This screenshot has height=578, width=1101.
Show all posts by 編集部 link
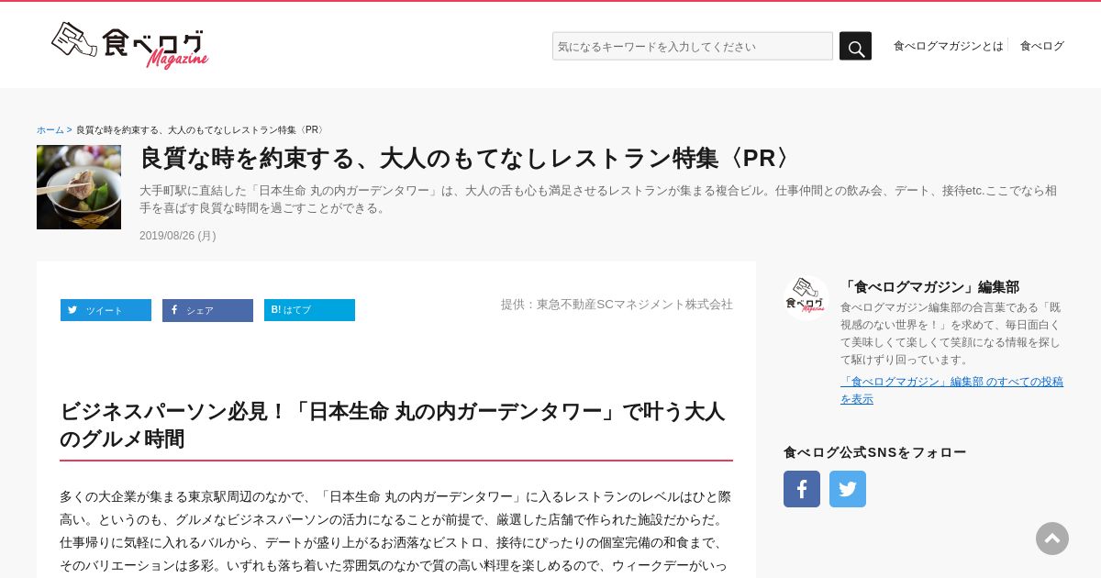coord(951,390)
